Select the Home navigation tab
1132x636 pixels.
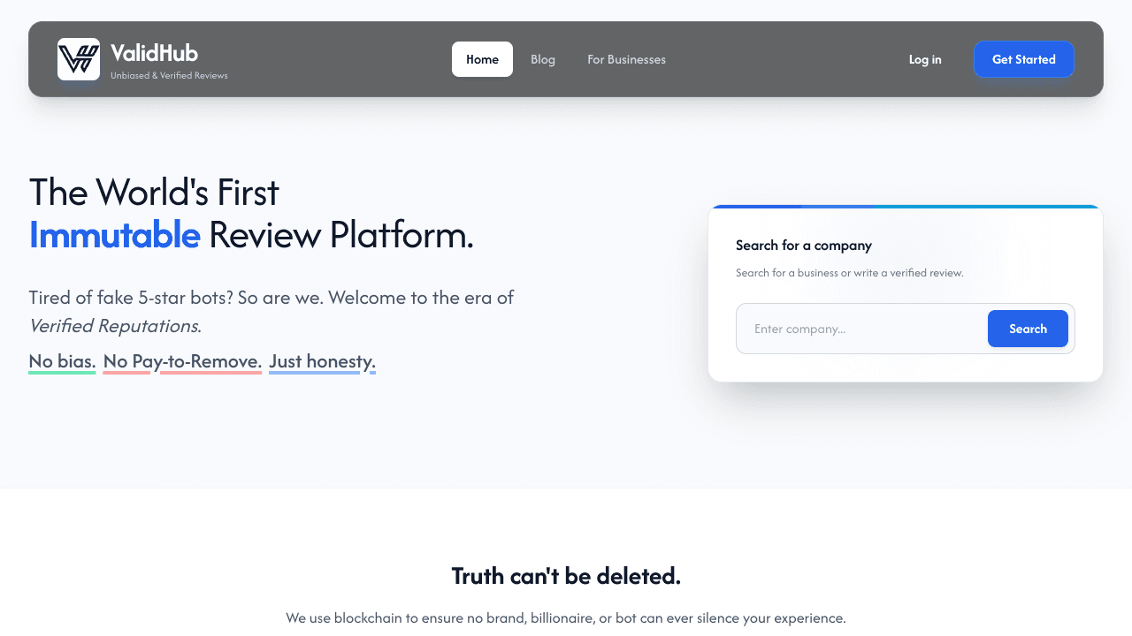[x=482, y=59]
